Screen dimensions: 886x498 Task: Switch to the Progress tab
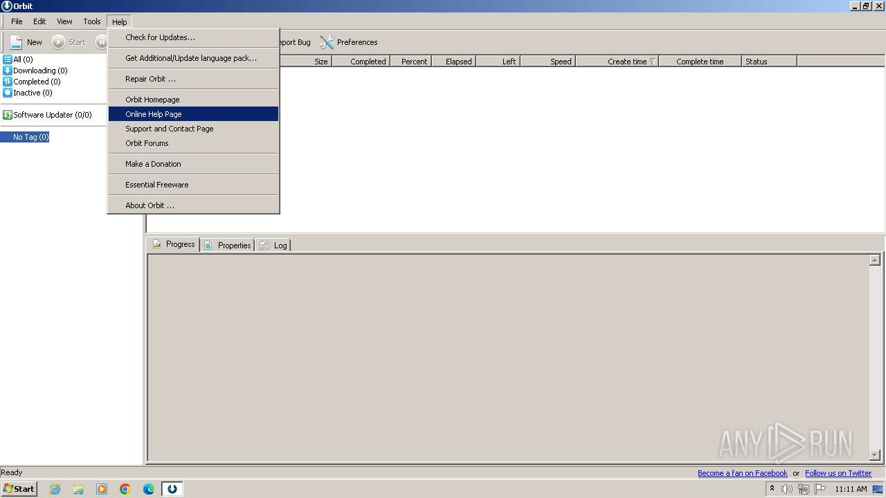click(173, 244)
